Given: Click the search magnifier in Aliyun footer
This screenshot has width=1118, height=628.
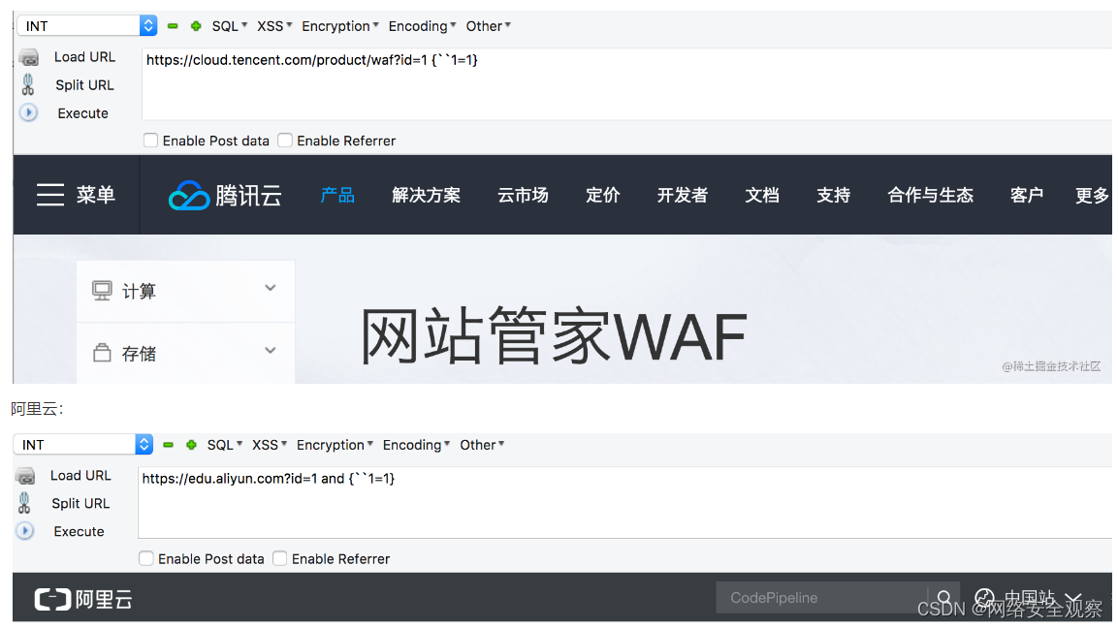Looking at the screenshot, I should pos(943,598).
